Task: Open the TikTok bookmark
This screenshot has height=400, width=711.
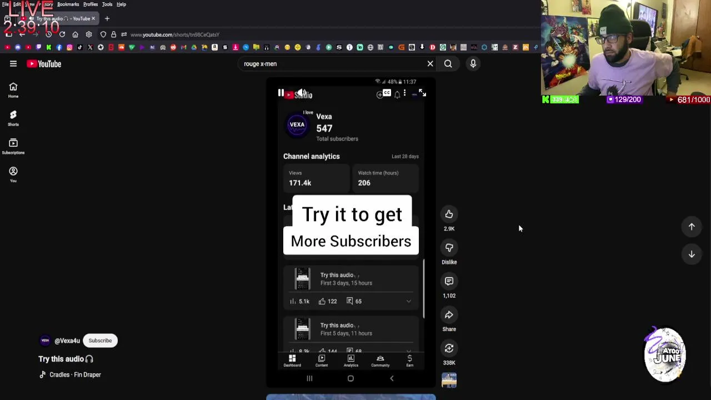Action: point(80,47)
